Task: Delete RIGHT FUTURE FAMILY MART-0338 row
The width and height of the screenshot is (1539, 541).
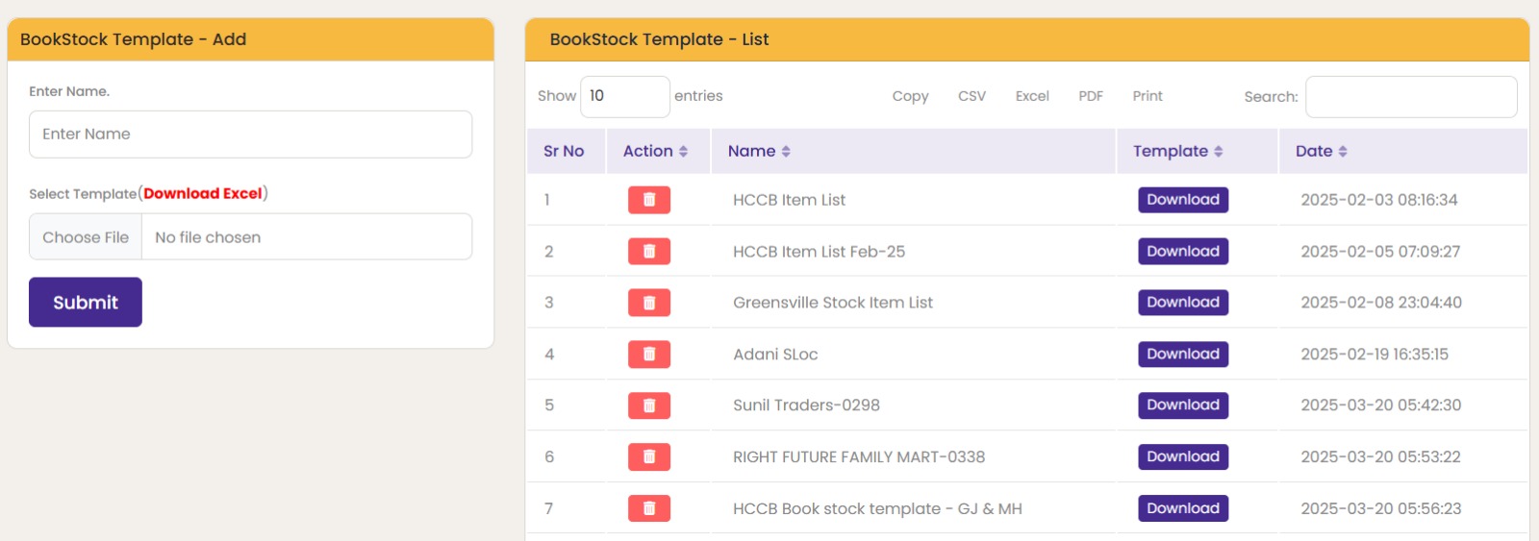Action: click(x=648, y=457)
